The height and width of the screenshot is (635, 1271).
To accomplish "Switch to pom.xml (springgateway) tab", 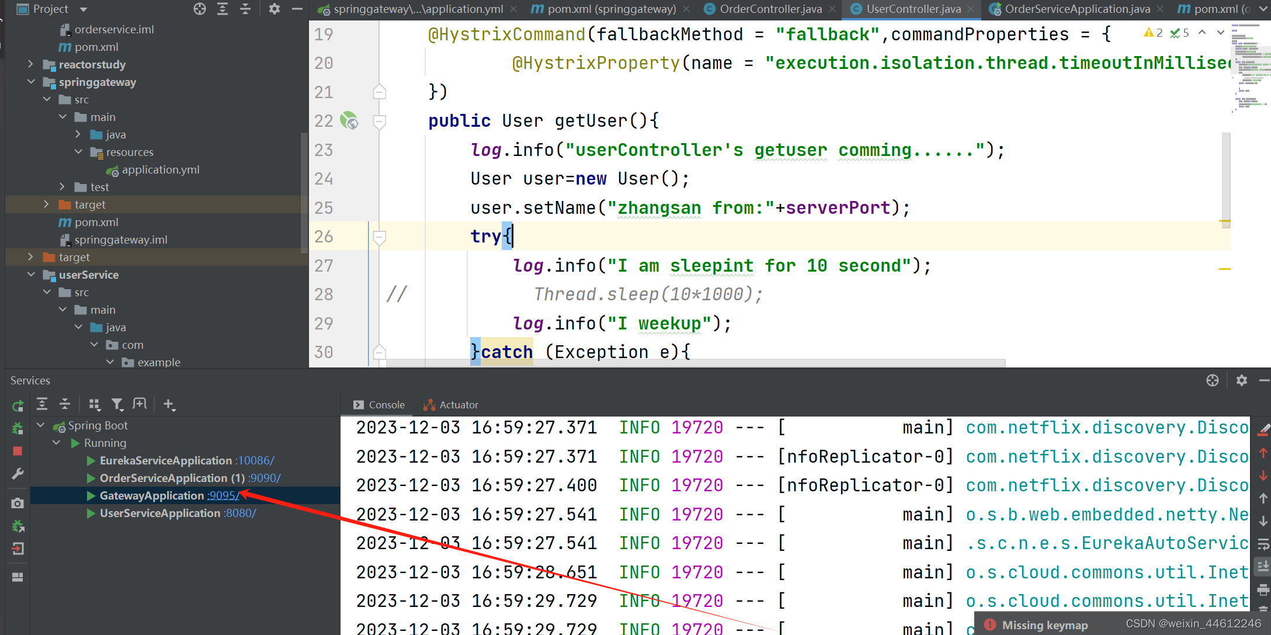I will coord(612,9).
